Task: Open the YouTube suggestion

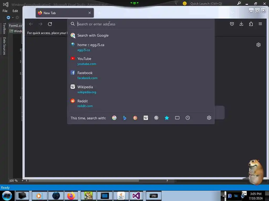Action: [141, 61]
